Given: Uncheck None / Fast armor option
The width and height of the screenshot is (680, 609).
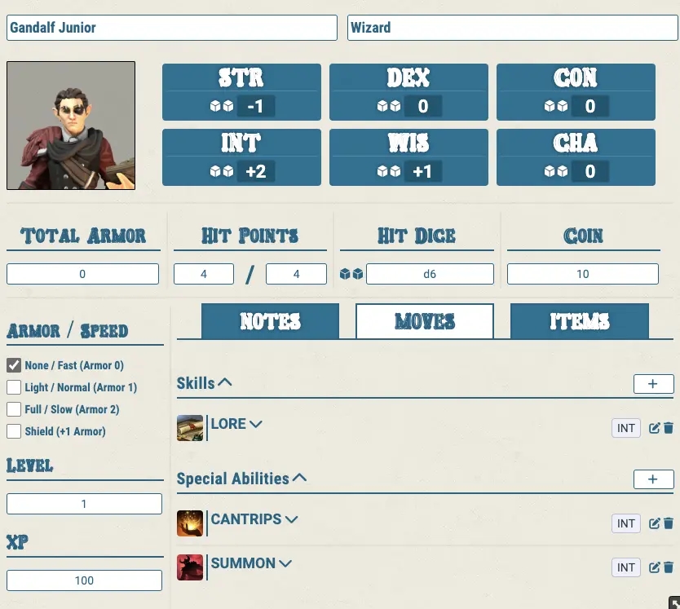Looking at the screenshot, I should pyautogui.click(x=14, y=365).
